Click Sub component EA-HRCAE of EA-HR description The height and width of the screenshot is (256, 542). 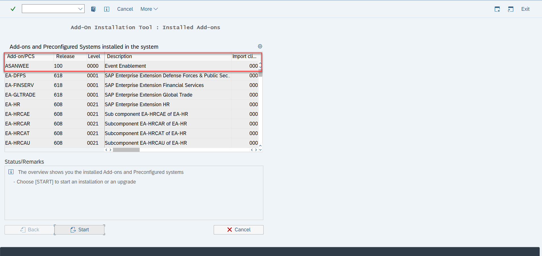point(146,114)
